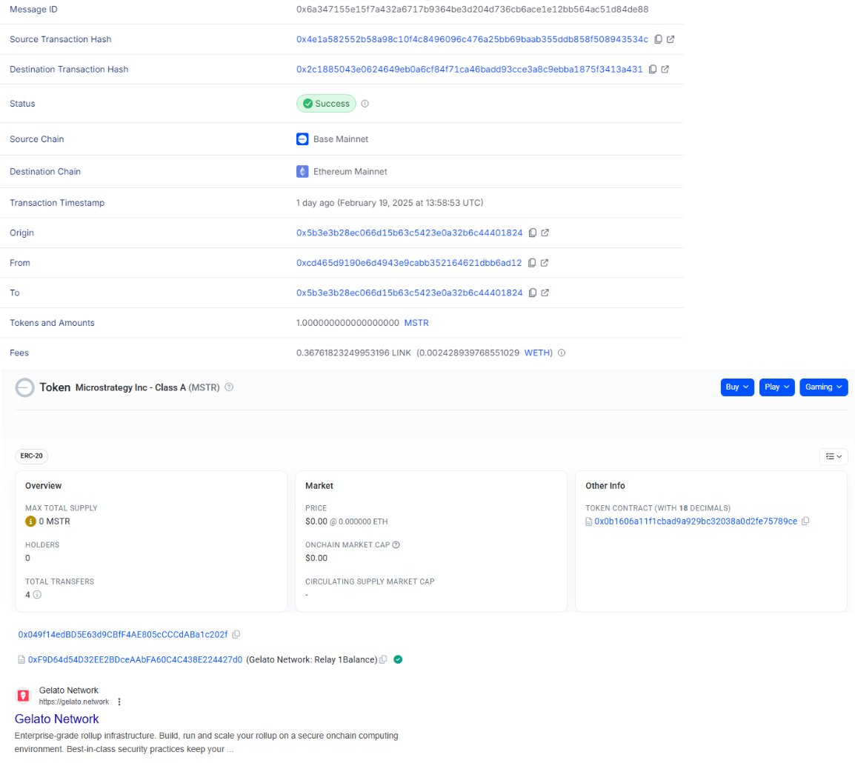Click the ERC-20 tag
This screenshot has height=763, width=855.
tap(32, 456)
